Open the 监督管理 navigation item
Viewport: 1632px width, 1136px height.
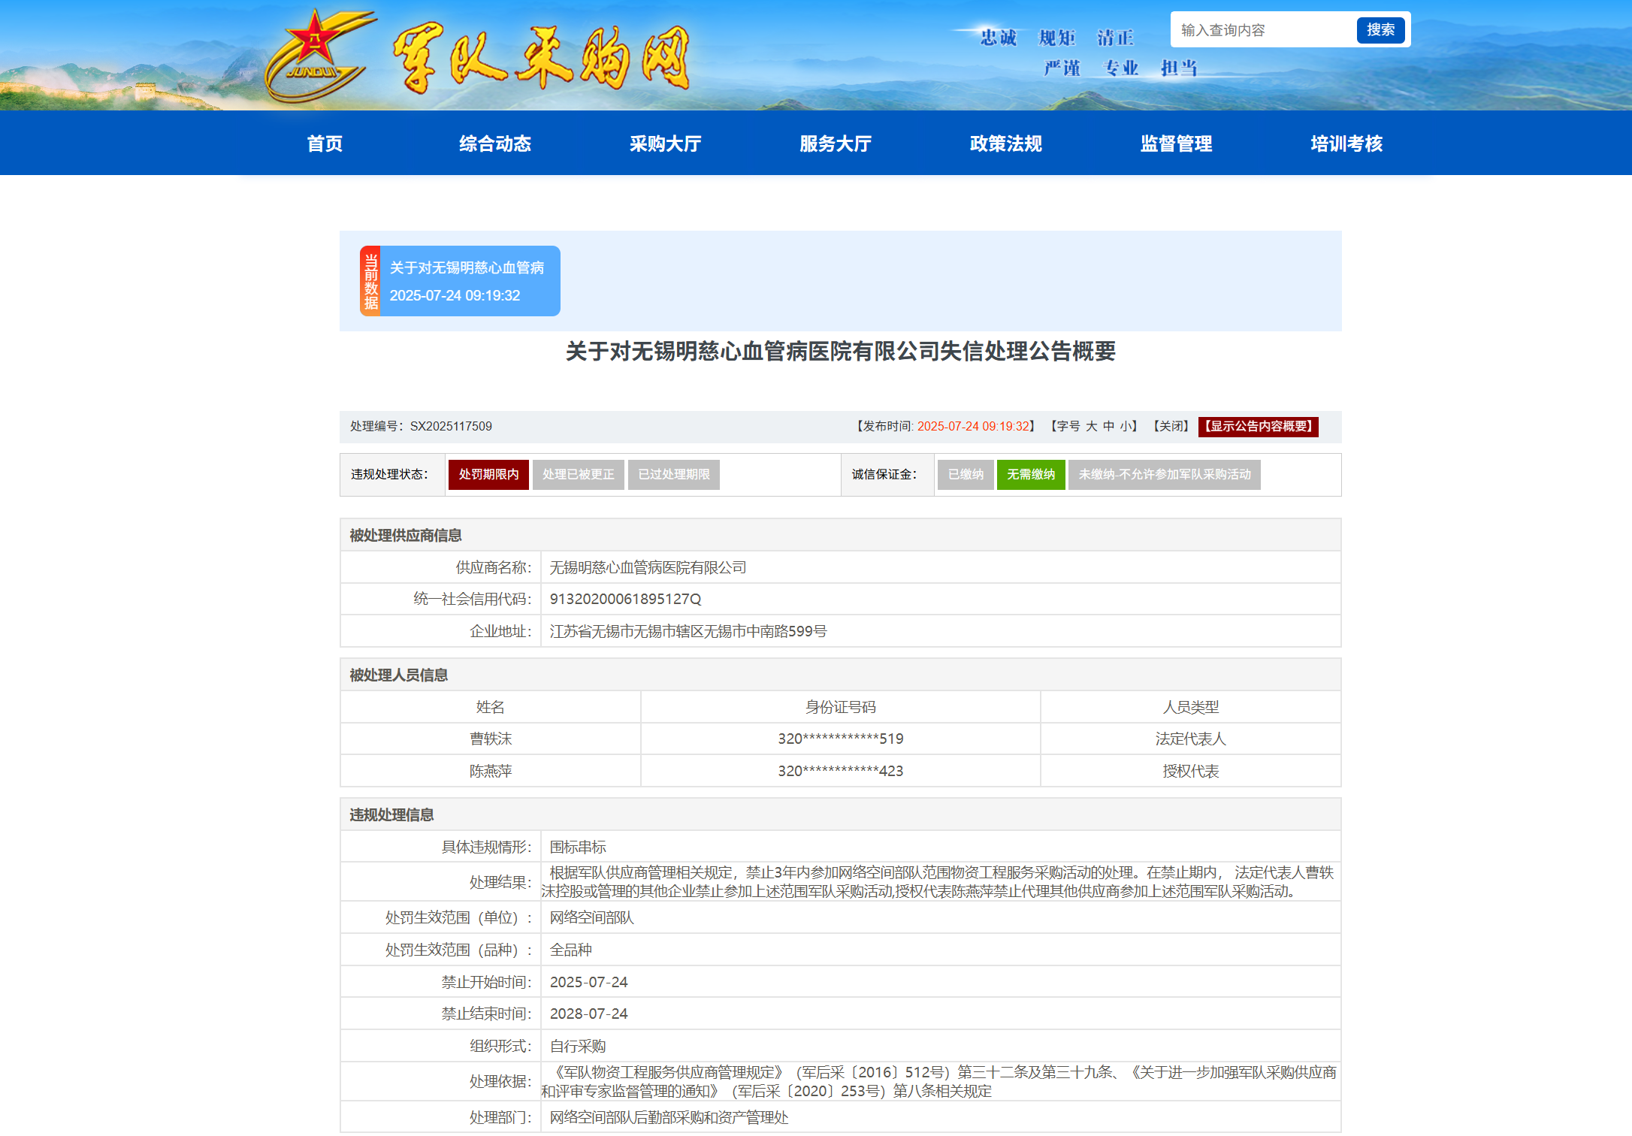tap(1176, 144)
